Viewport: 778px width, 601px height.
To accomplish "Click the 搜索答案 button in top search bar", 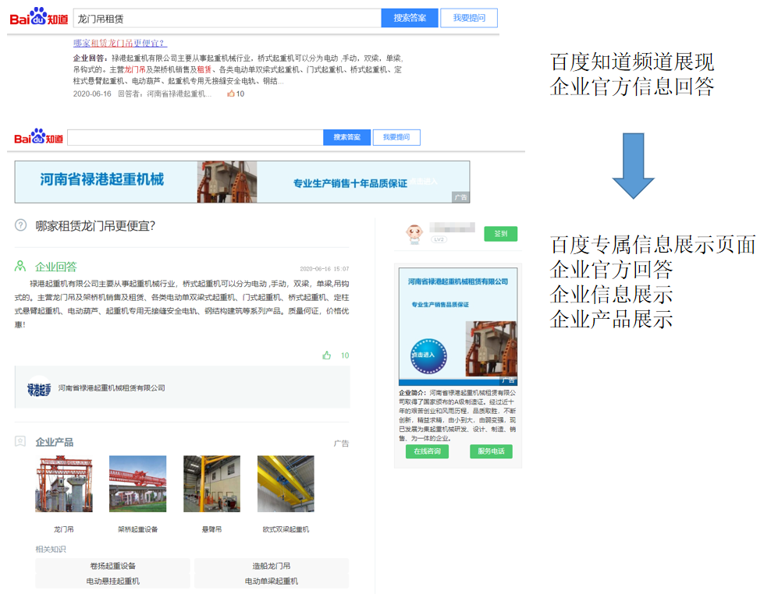I will pyautogui.click(x=410, y=18).
